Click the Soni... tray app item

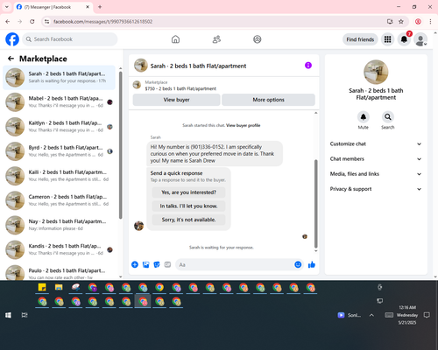[x=350, y=315]
